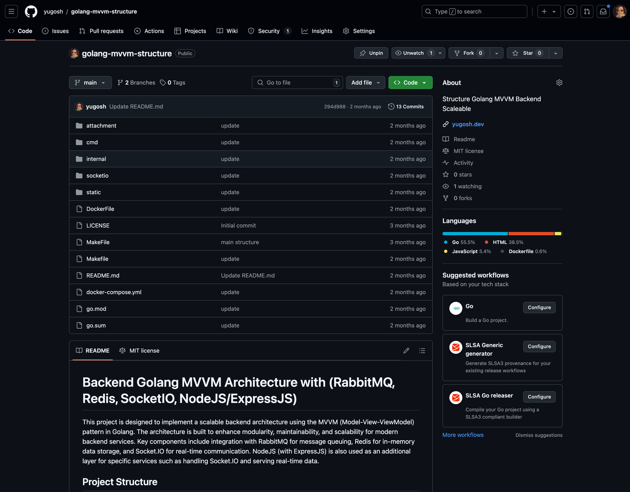630x492 pixels.
Task: Open the issues shortcut icon in header
Action: click(x=571, y=11)
